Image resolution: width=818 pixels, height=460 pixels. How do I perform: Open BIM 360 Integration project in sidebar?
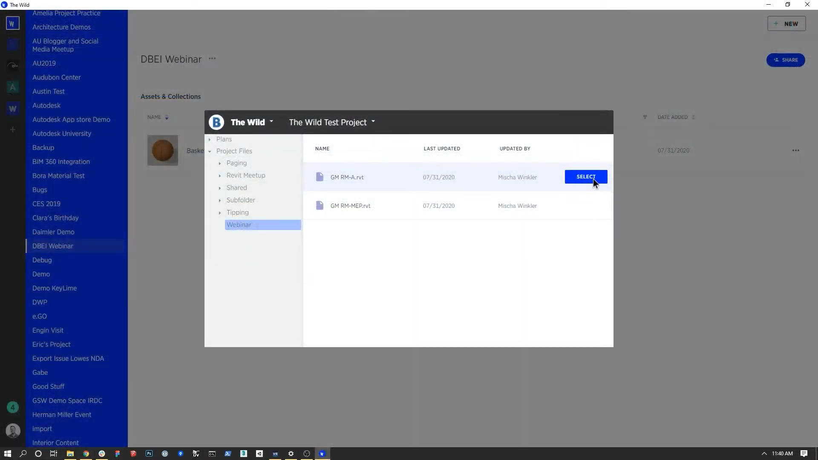(61, 162)
